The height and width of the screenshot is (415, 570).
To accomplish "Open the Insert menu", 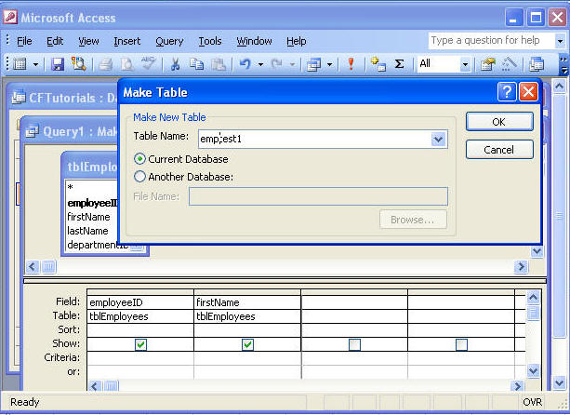I will [x=126, y=41].
